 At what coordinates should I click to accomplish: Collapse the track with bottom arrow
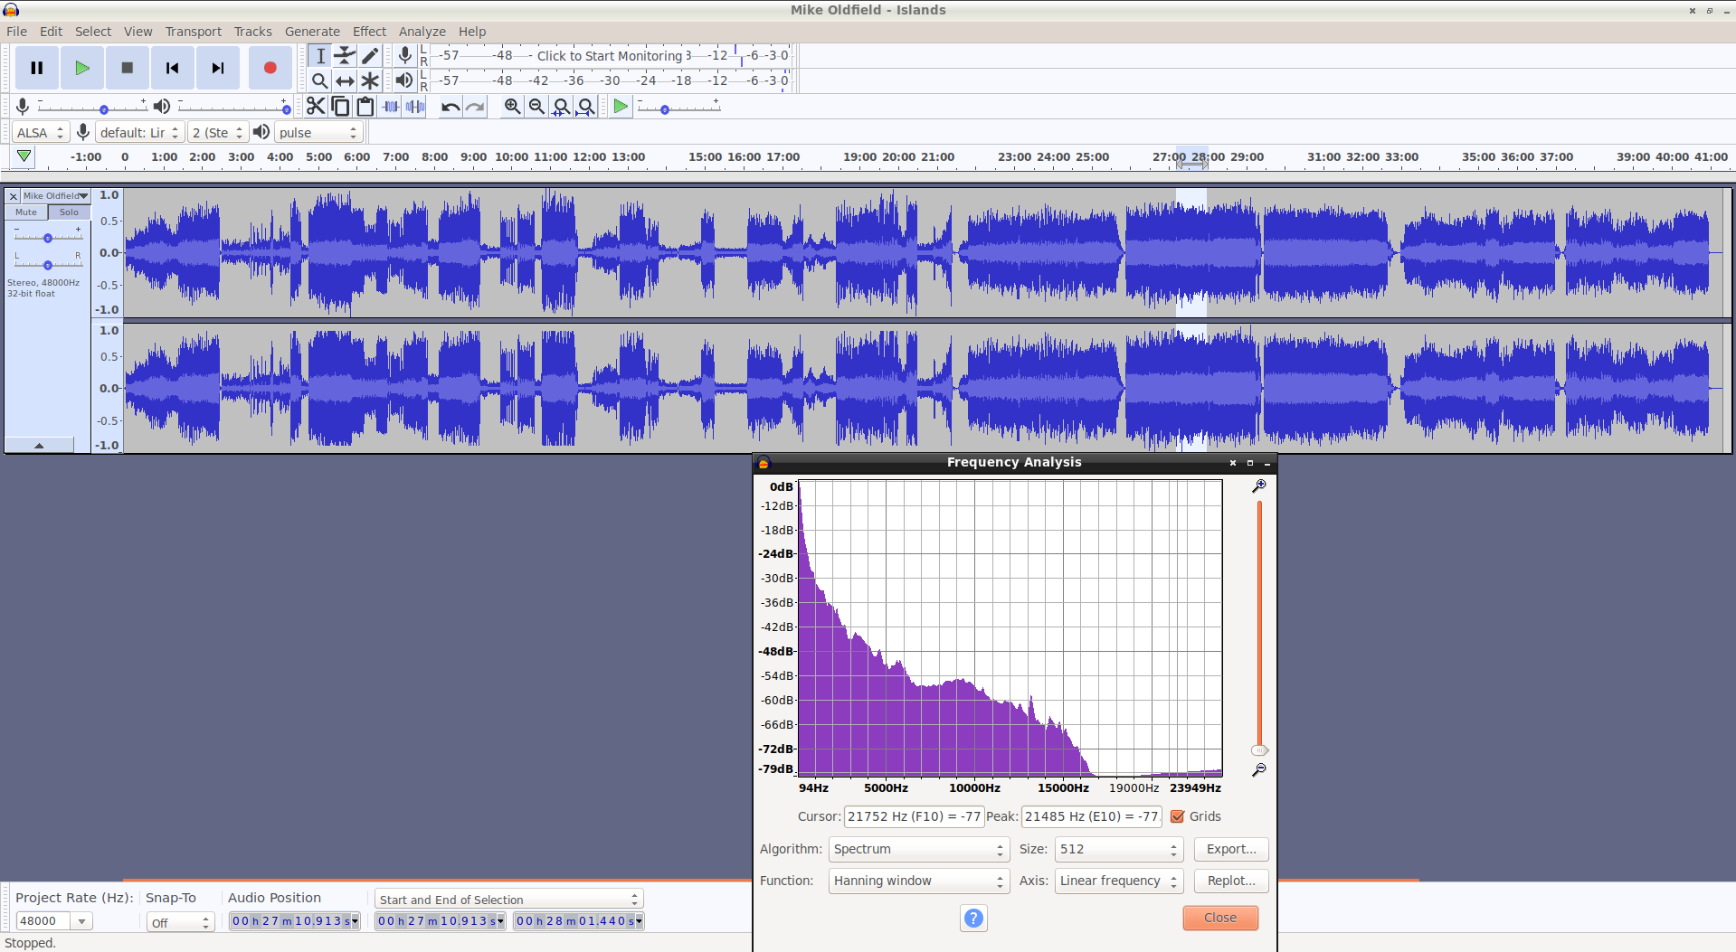(x=39, y=445)
